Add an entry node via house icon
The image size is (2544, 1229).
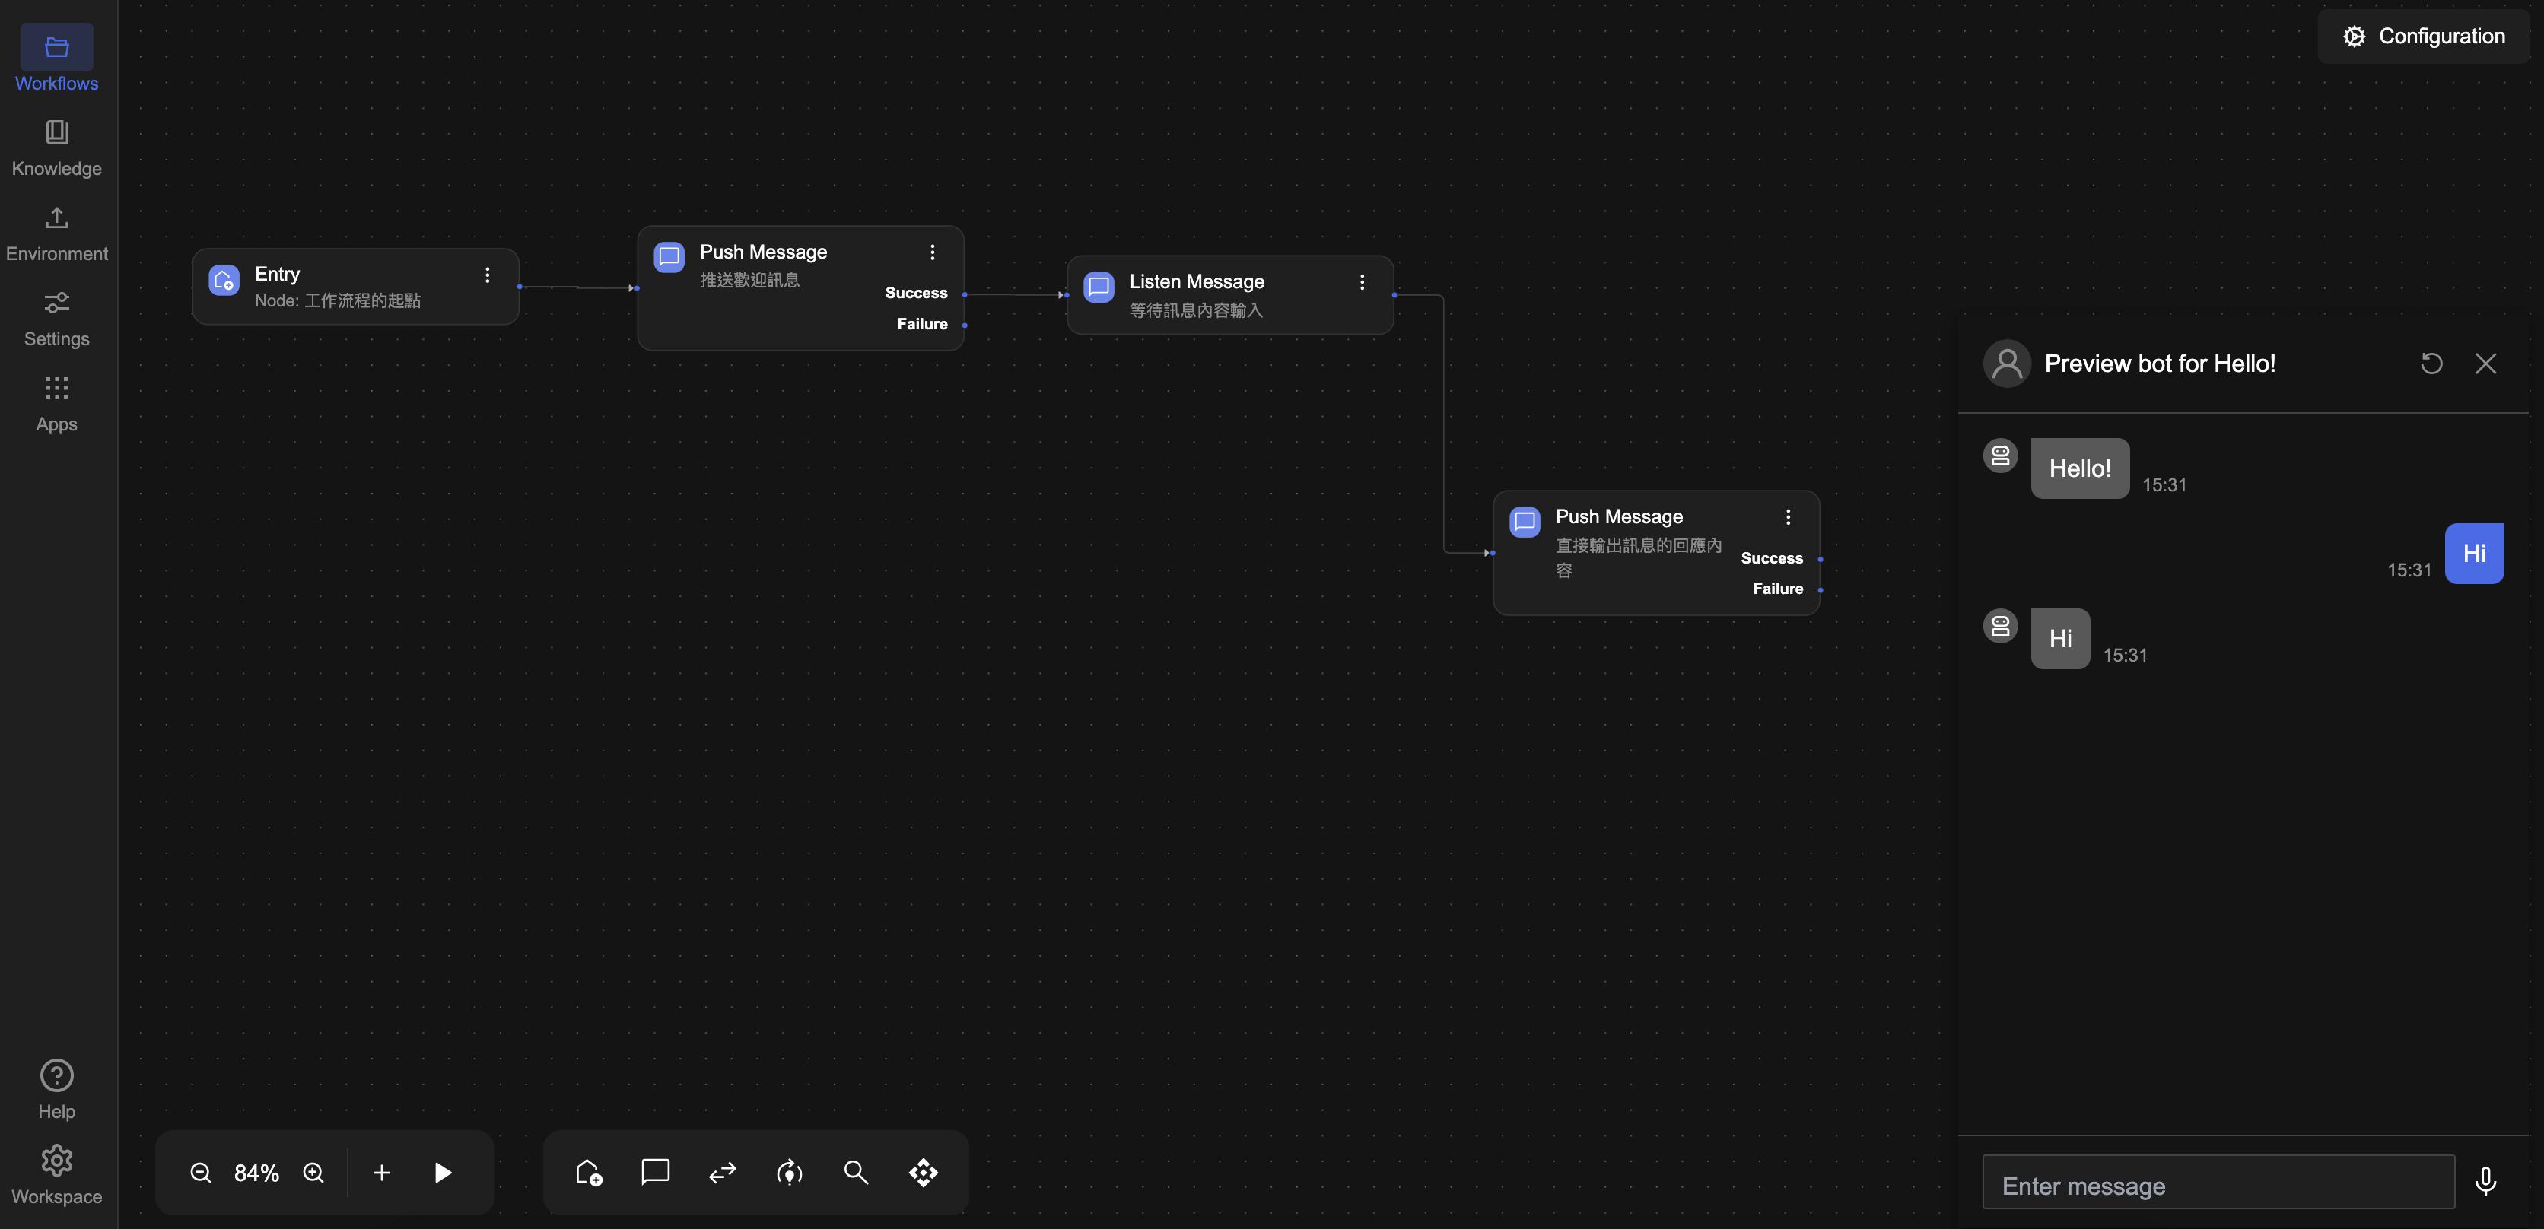(589, 1173)
